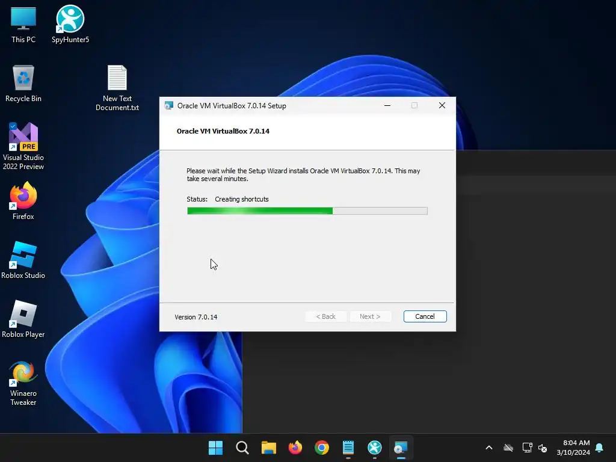
Task: Open the notifications bell icon
Action: [x=599, y=448]
